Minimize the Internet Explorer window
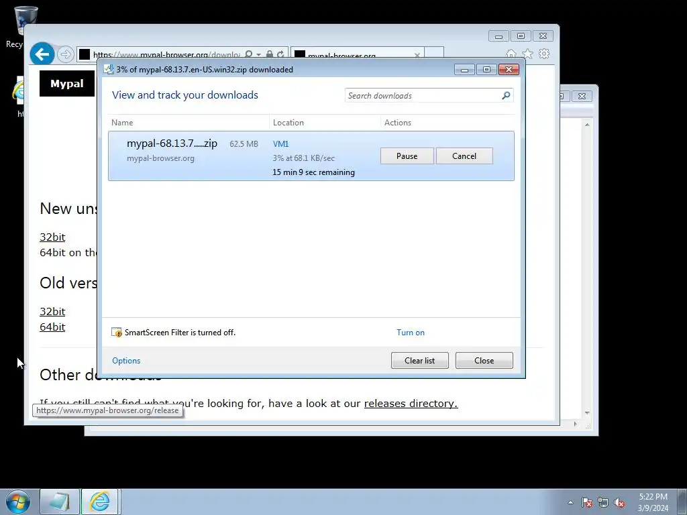The image size is (687, 515). pyautogui.click(x=498, y=36)
